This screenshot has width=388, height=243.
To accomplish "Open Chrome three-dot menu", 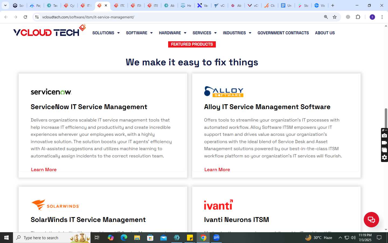I will [x=382, y=17].
